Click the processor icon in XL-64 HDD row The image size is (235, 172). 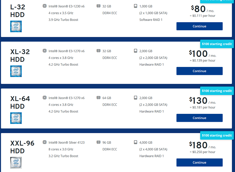(45, 98)
